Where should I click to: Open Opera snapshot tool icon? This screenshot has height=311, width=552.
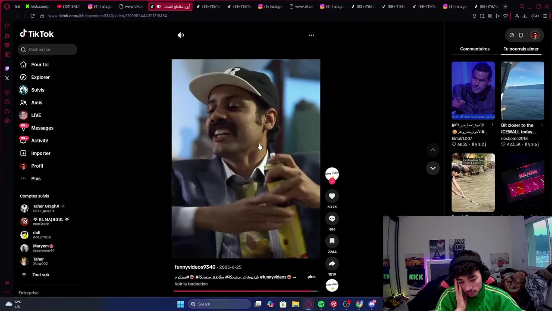[482, 16]
